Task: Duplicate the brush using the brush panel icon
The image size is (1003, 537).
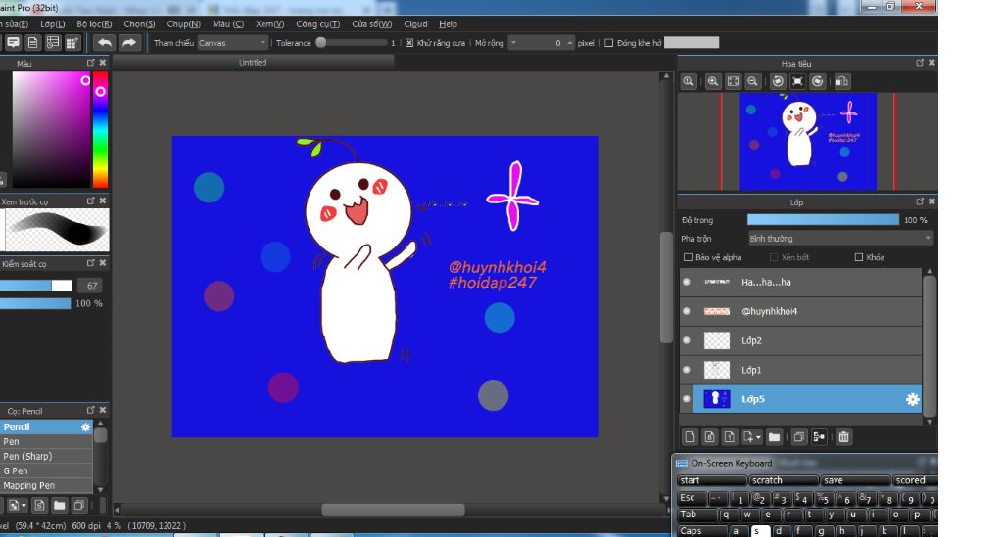Action: tap(79, 505)
